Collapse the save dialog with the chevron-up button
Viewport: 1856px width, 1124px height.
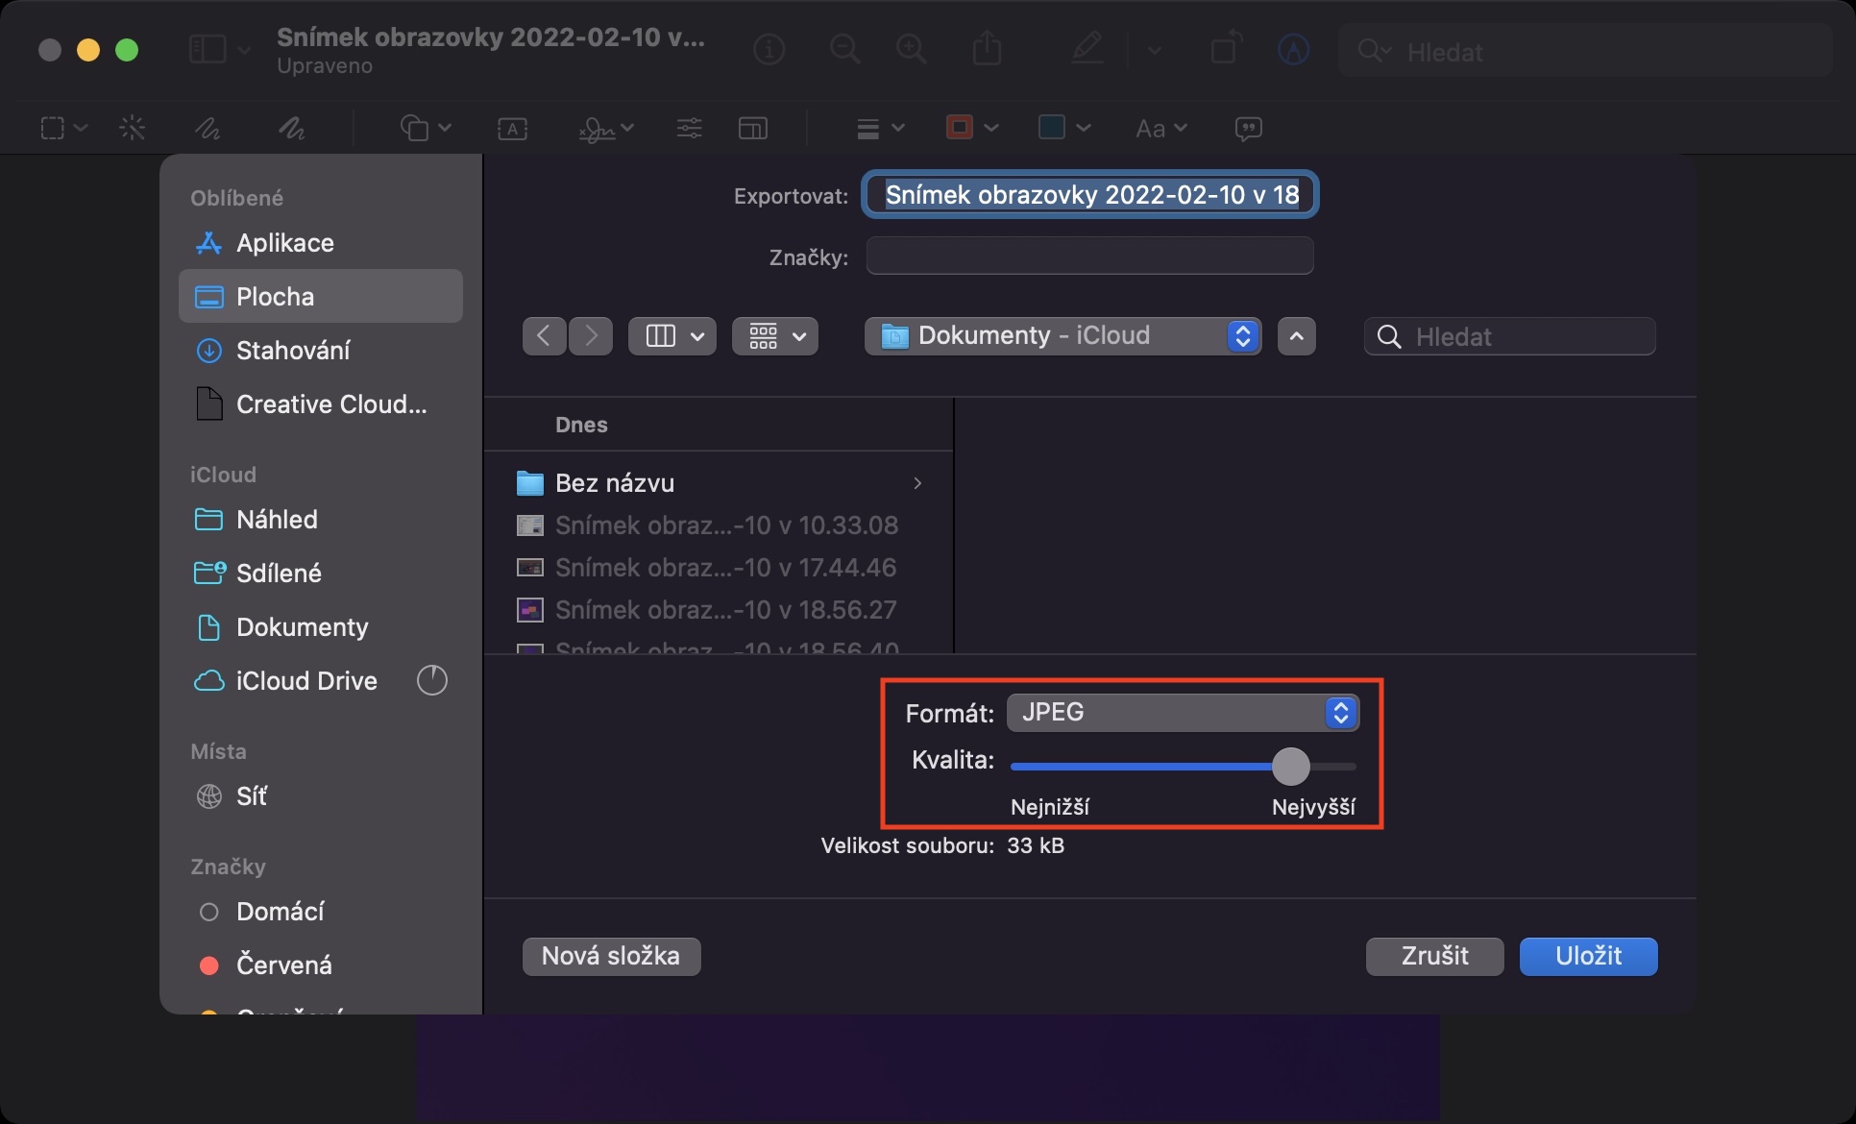[x=1296, y=336]
